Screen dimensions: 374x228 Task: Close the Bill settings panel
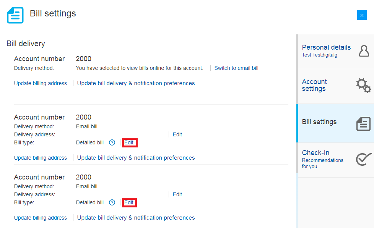point(362,15)
